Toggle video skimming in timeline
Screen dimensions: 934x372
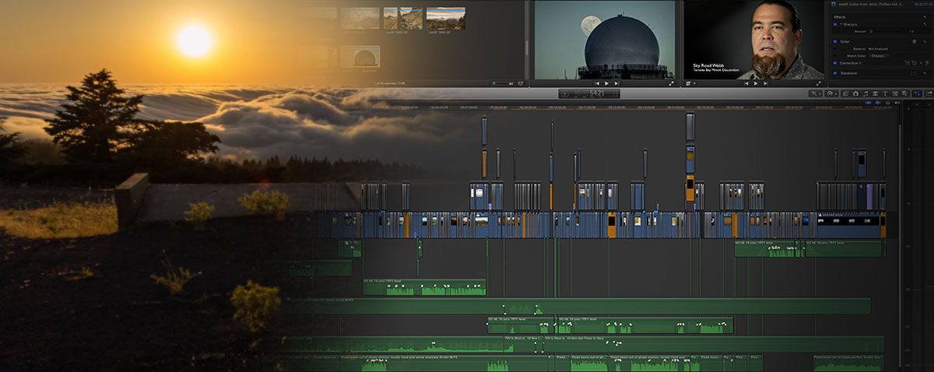[869, 103]
